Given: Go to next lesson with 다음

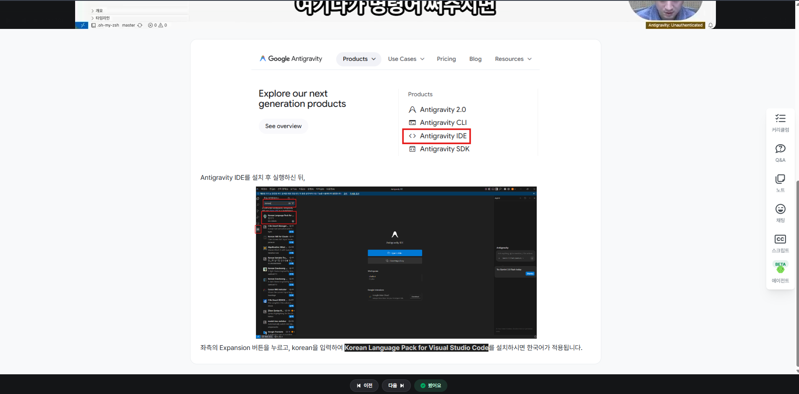Looking at the screenshot, I should [x=396, y=386].
